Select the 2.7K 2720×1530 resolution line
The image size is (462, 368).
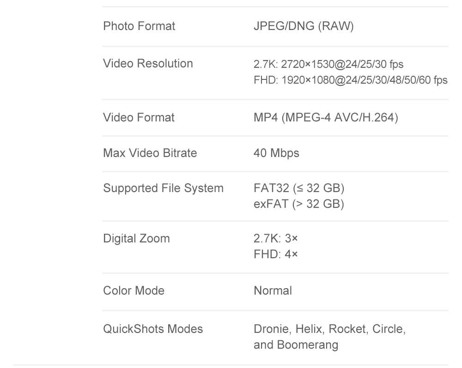point(328,64)
